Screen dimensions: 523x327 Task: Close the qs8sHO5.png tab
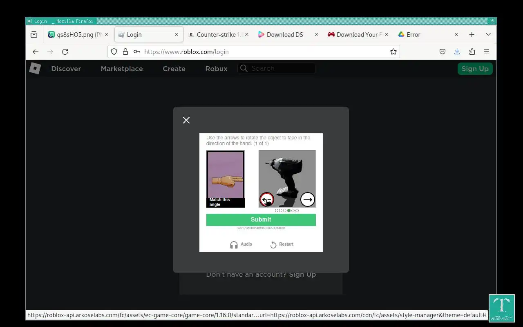[107, 35]
